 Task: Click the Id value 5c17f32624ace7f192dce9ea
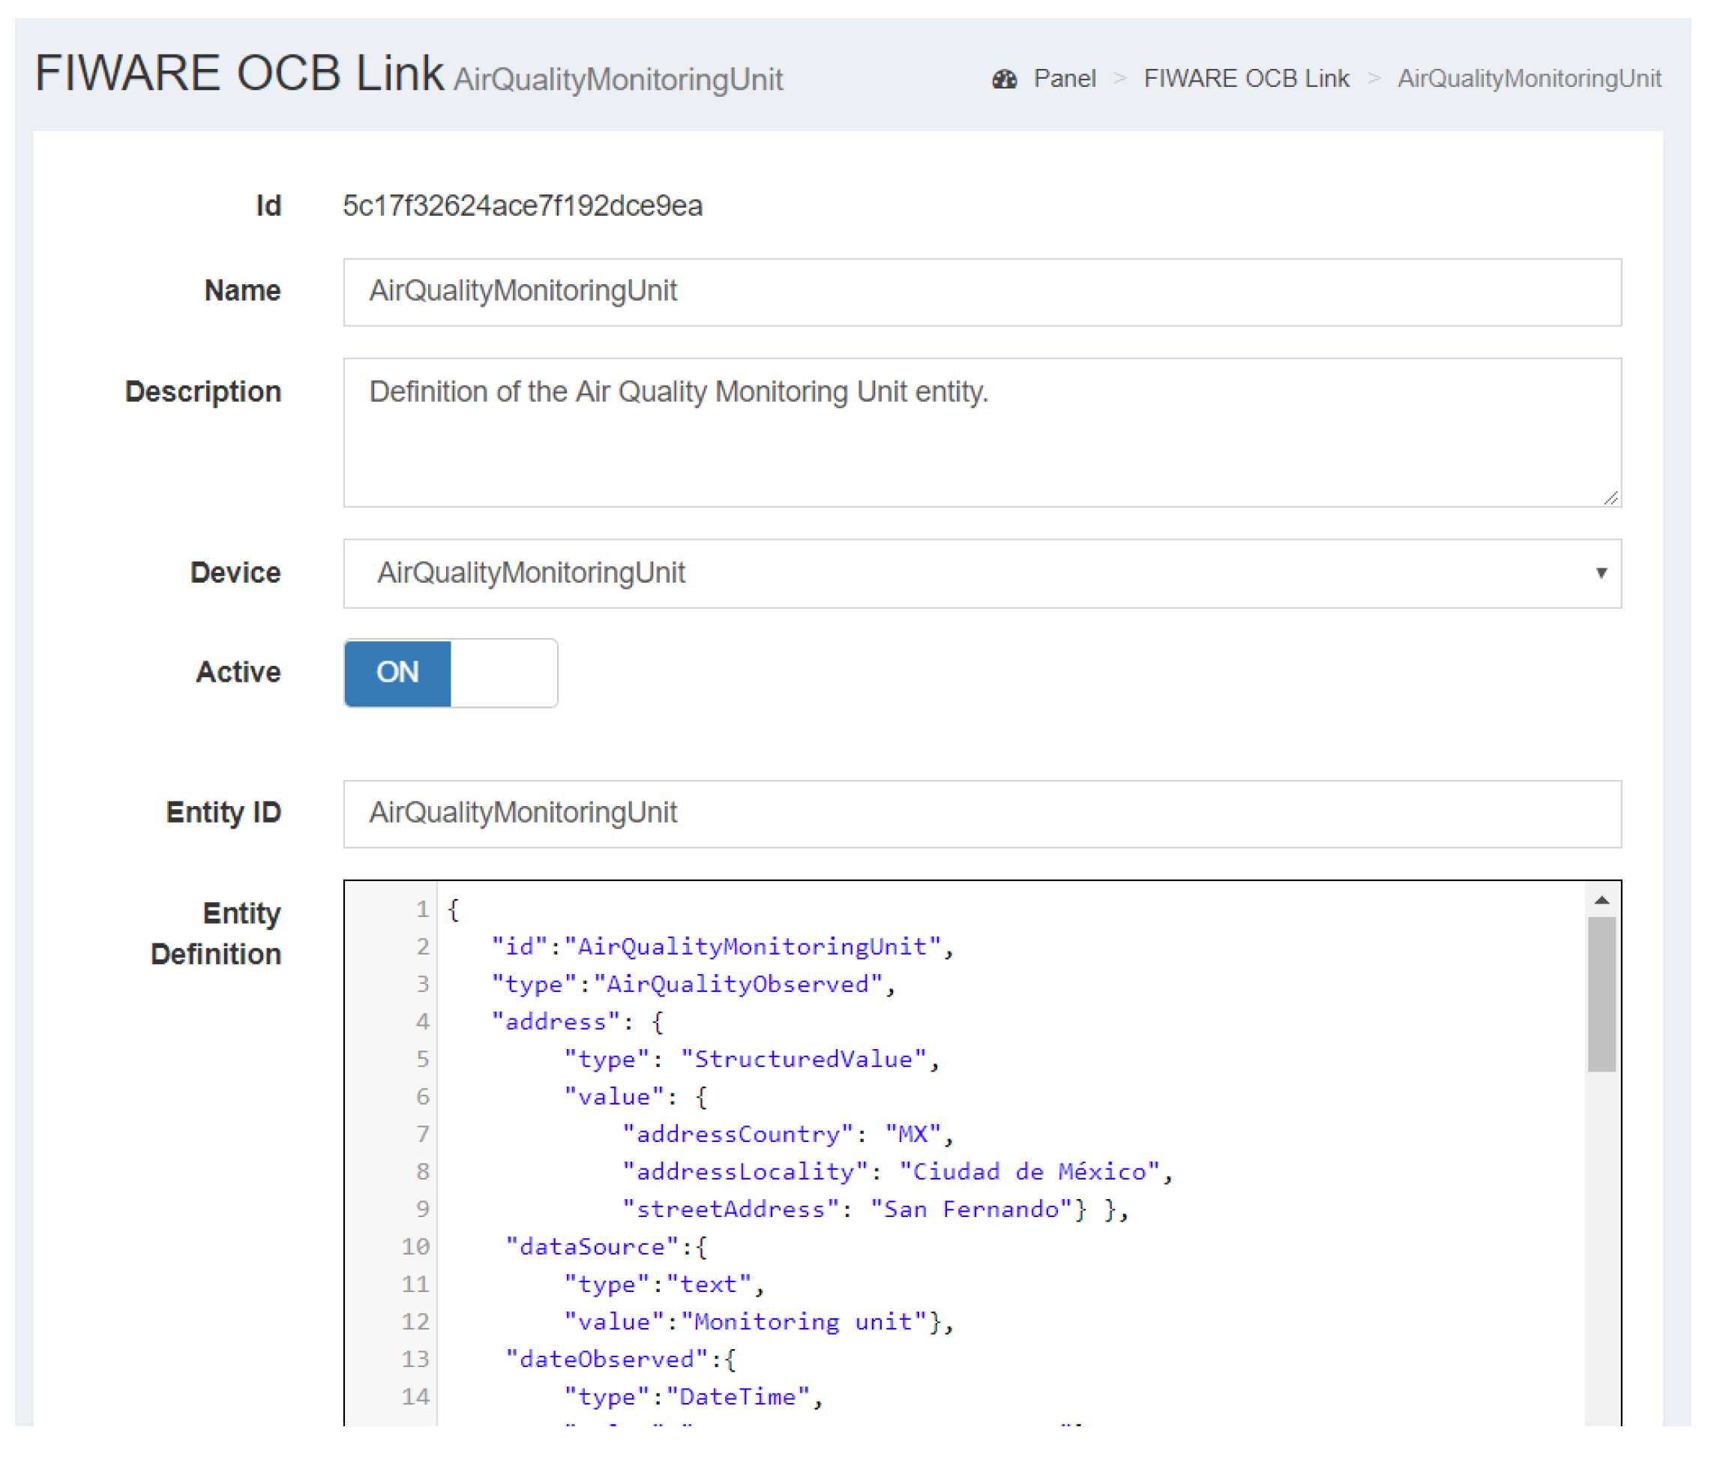coord(523,205)
